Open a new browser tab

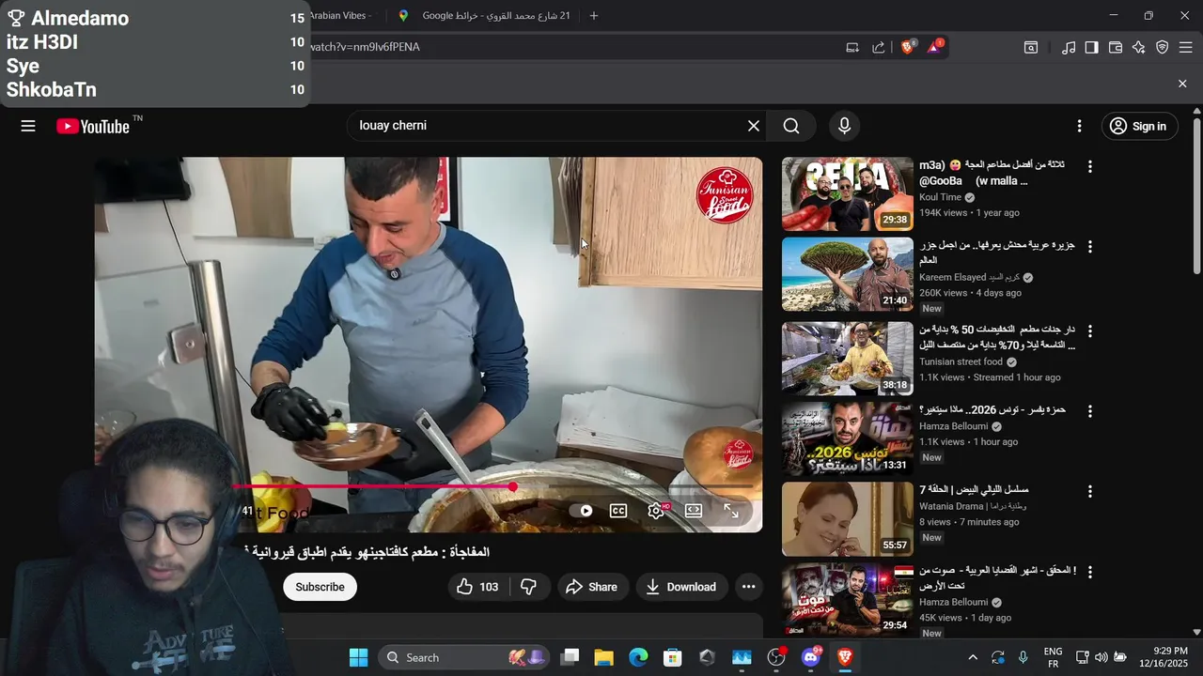coord(593,16)
